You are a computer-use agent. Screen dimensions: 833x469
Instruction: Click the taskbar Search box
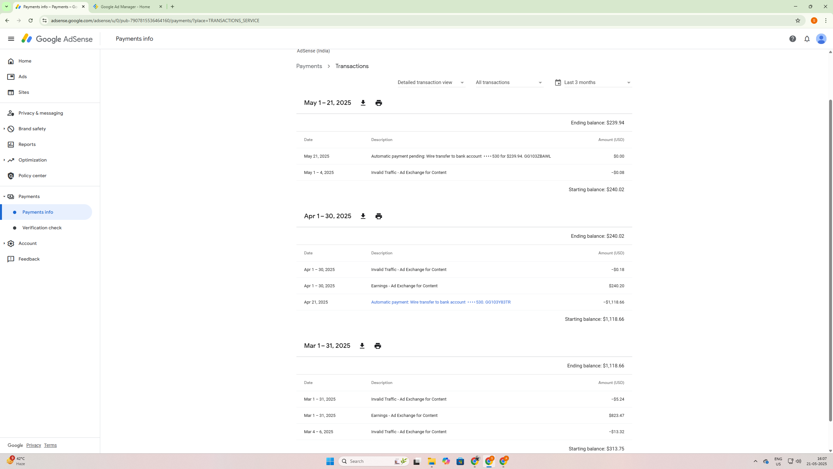[374, 461]
